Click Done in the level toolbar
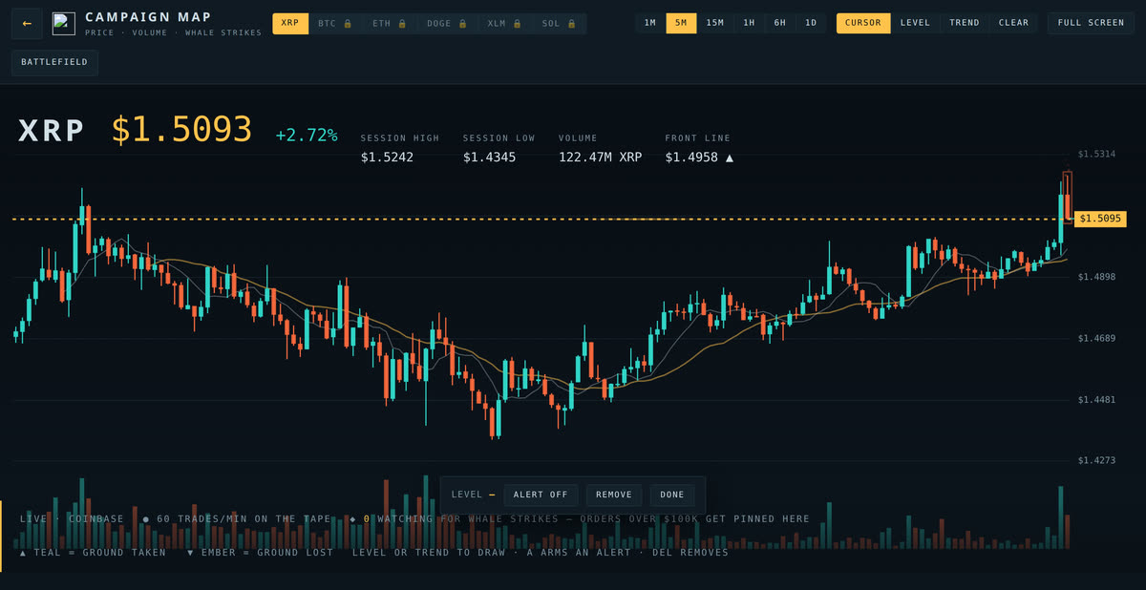 click(672, 495)
